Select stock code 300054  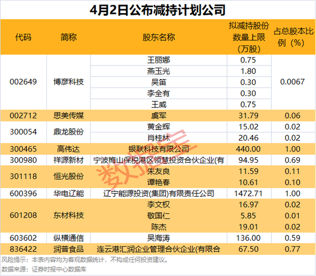(23, 132)
